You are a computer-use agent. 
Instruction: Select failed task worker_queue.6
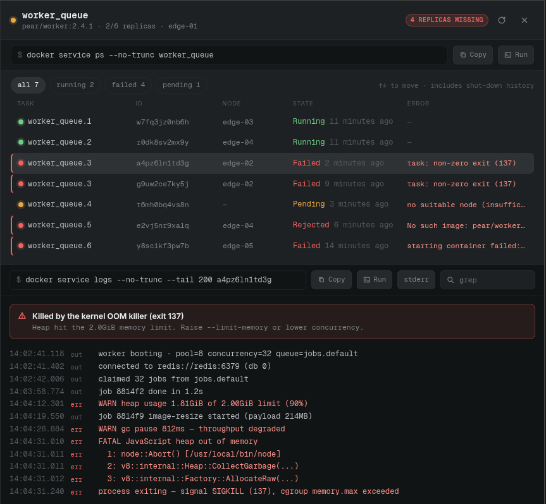click(272, 246)
